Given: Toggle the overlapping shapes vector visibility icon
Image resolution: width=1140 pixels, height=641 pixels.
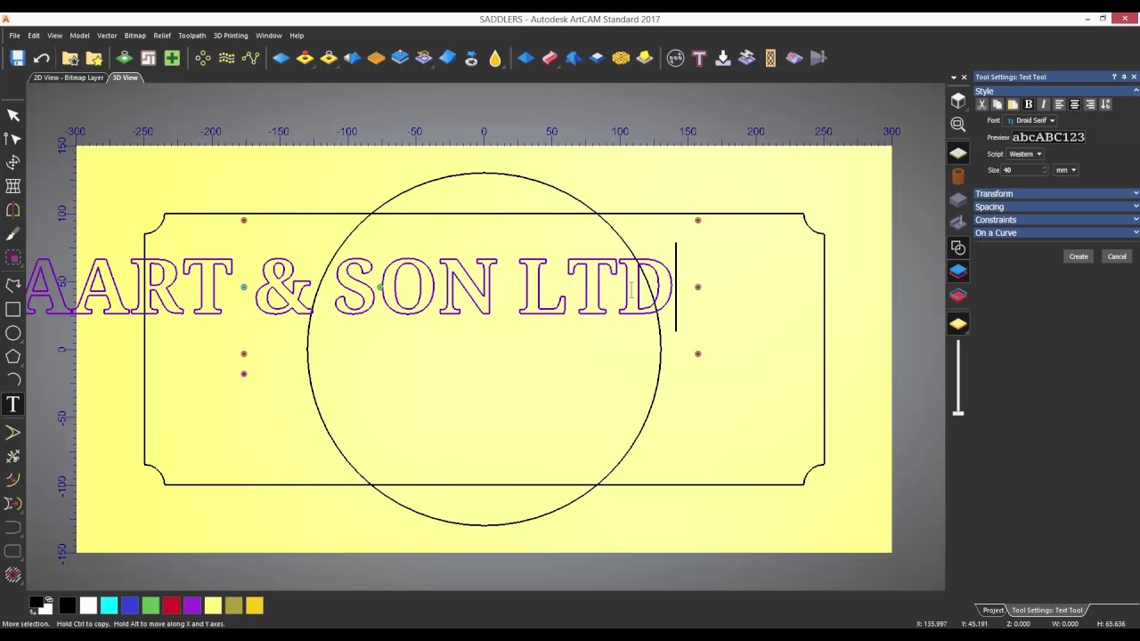Looking at the screenshot, I should [958, 247].
